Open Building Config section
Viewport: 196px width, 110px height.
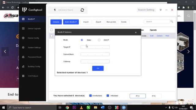click(32, 67)
